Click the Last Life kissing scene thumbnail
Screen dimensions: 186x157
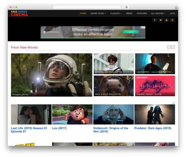31,114
